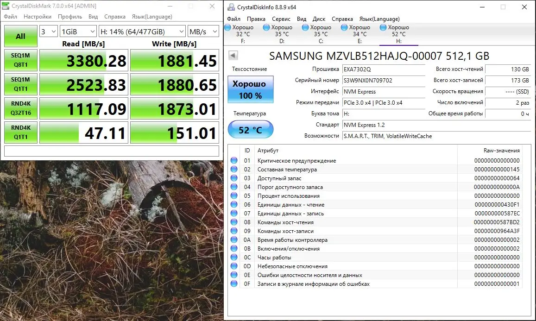Click status orb for attribute 03 Доступный запас
536x321 pixels.
coord(234,178)
